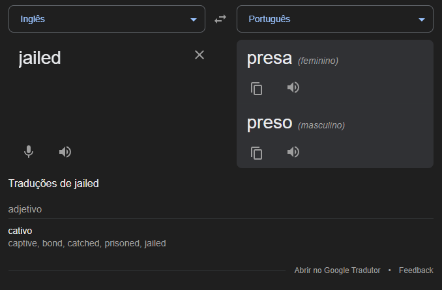442x290 pixels.
Task: Click the arrow in the Português selector
Action: coord(422,20)
